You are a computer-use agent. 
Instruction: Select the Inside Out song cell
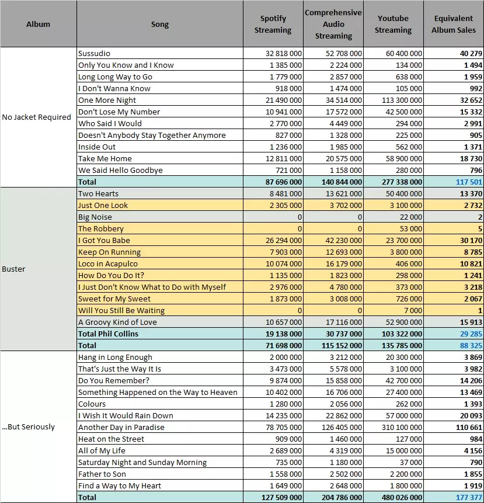point(160,147)
